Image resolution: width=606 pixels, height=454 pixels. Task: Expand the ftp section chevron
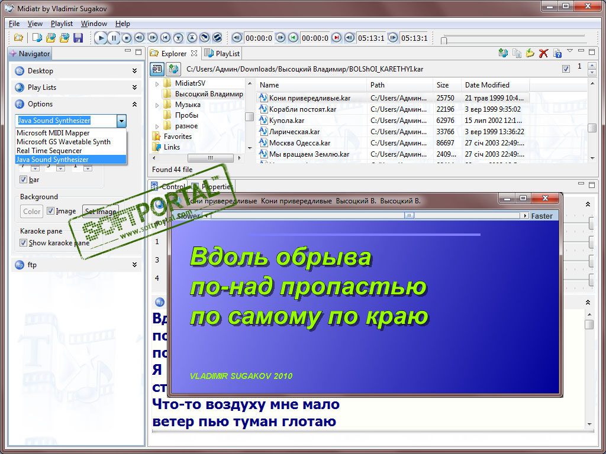pyautogui.click(x=134, y=264)
